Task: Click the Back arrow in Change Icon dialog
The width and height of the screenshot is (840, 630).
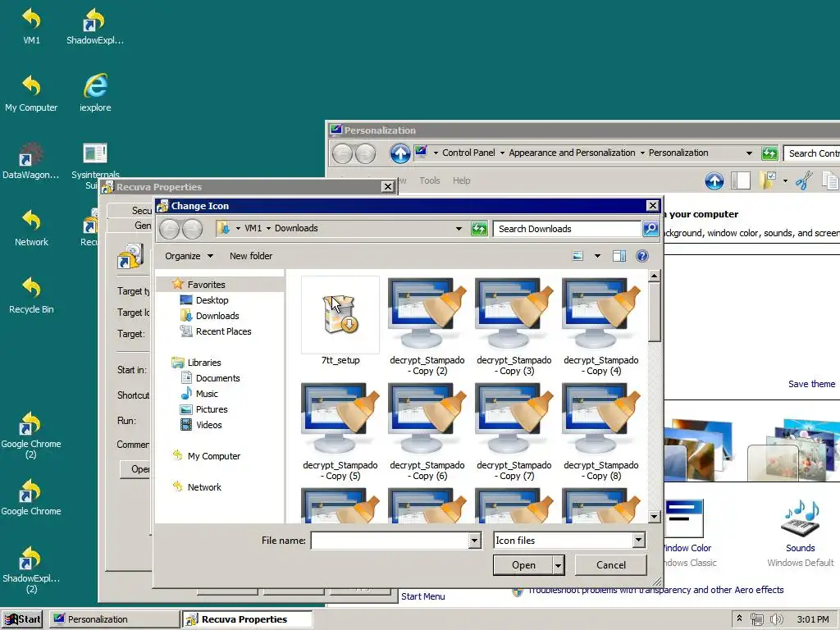Action: pyautogui.click(x=169, y=229)
